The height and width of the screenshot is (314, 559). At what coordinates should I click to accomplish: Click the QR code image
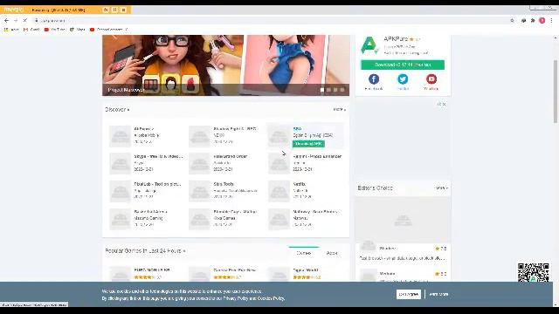tap(534, 272)
